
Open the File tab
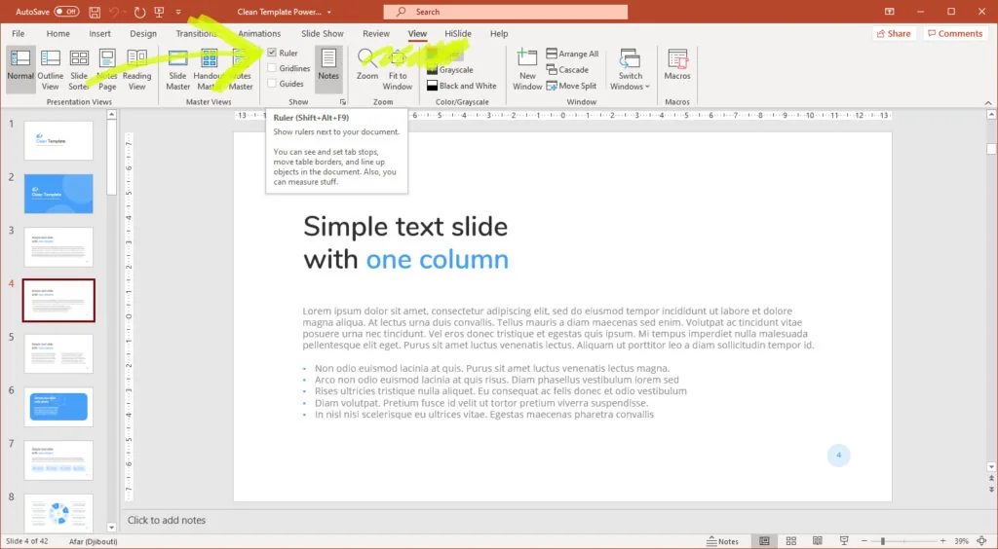(19, 34)
